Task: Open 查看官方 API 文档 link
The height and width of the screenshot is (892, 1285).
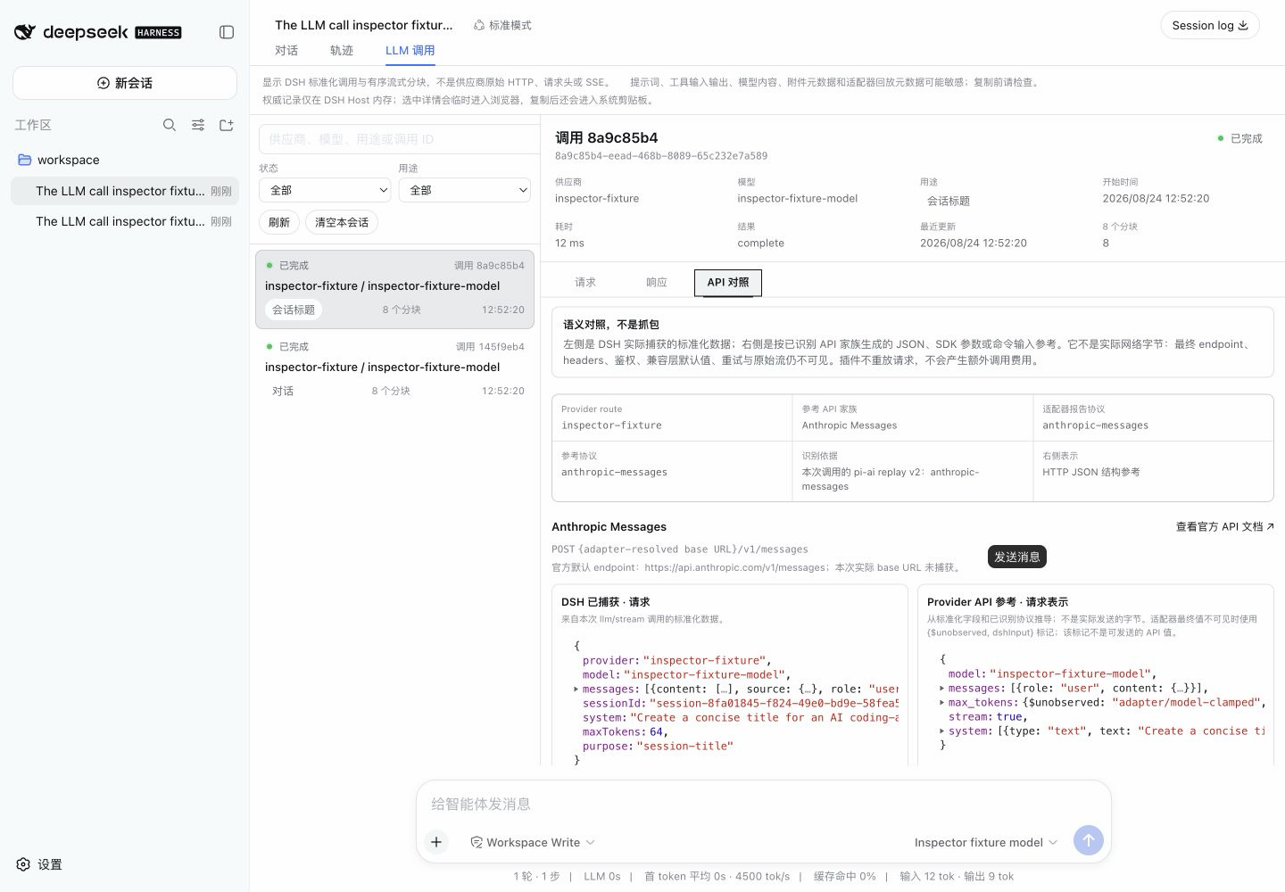Action: click(1224, 527)
